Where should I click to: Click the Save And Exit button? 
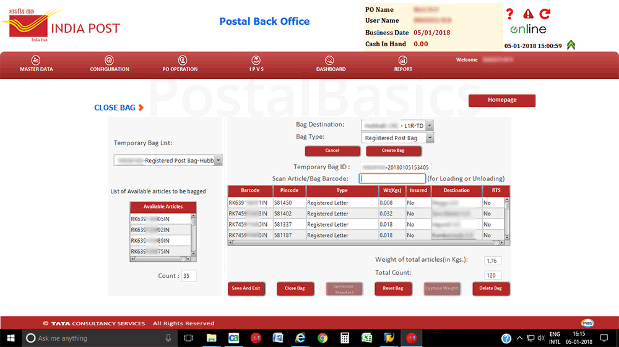tap(246, 288)
